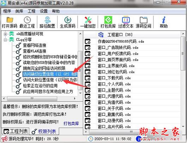This screenshot has height=143, width=187.
Task: Select 拥有完全的网络访问权限 permission
Action: tap(44, 68)
